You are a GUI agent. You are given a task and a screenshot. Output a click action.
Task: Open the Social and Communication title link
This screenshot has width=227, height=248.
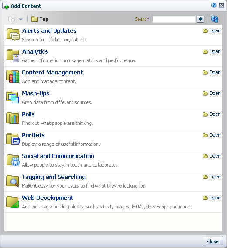(x=58, y=156)
